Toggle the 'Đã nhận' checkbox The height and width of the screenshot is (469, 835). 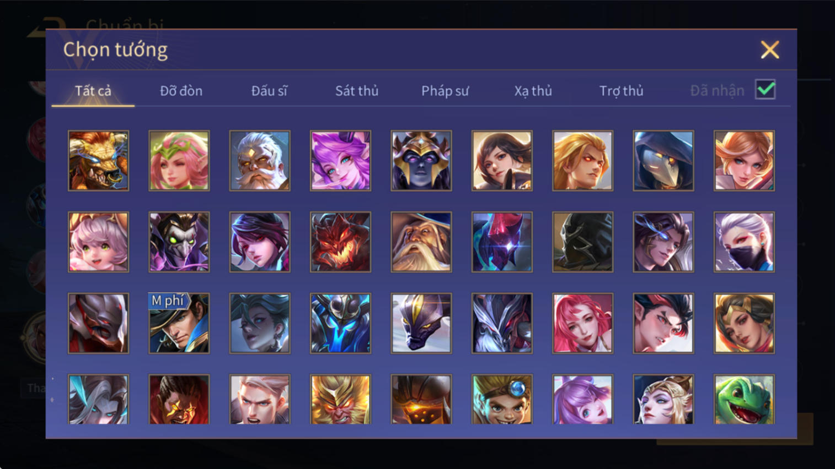[765, 90]
